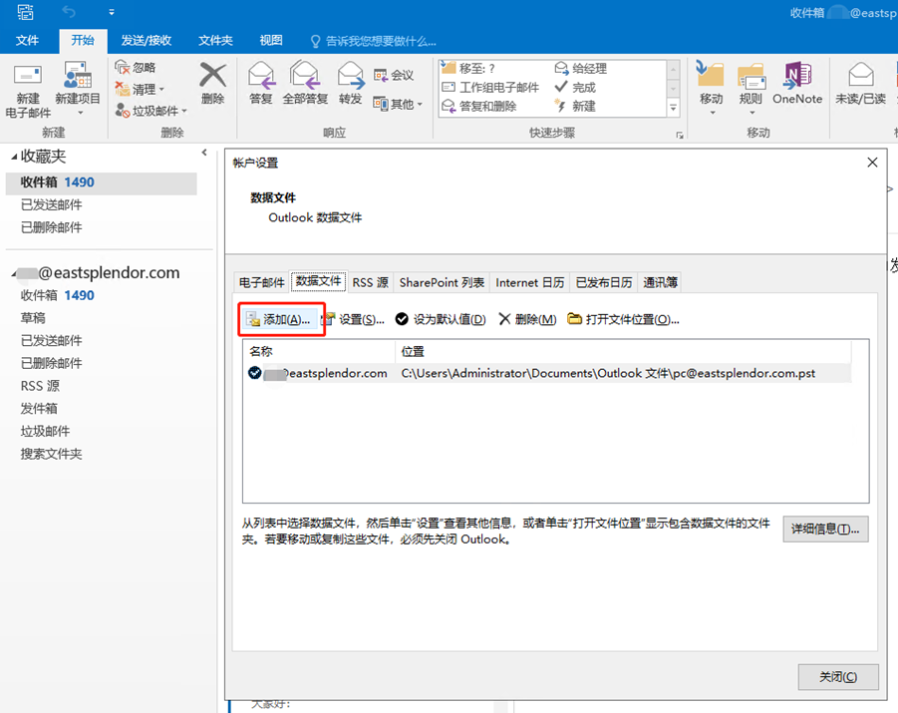Open the 发送/接收 ribbon tab

click(146, 40)
